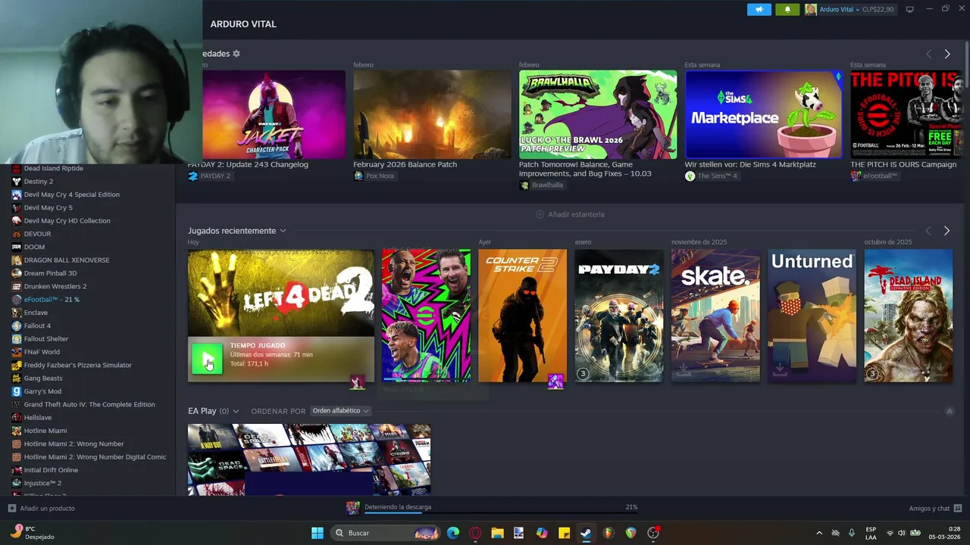The height and width of the screenshot is (545, 970).
Task: Click the microphone icon in system tray
Action: point(852,533)
